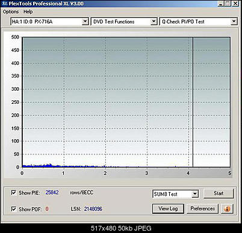The width and height of the screenshot is (242, 233).
Task: Expand the Q-Check PI/PO Test dropdown
Action: pos(234,22)
